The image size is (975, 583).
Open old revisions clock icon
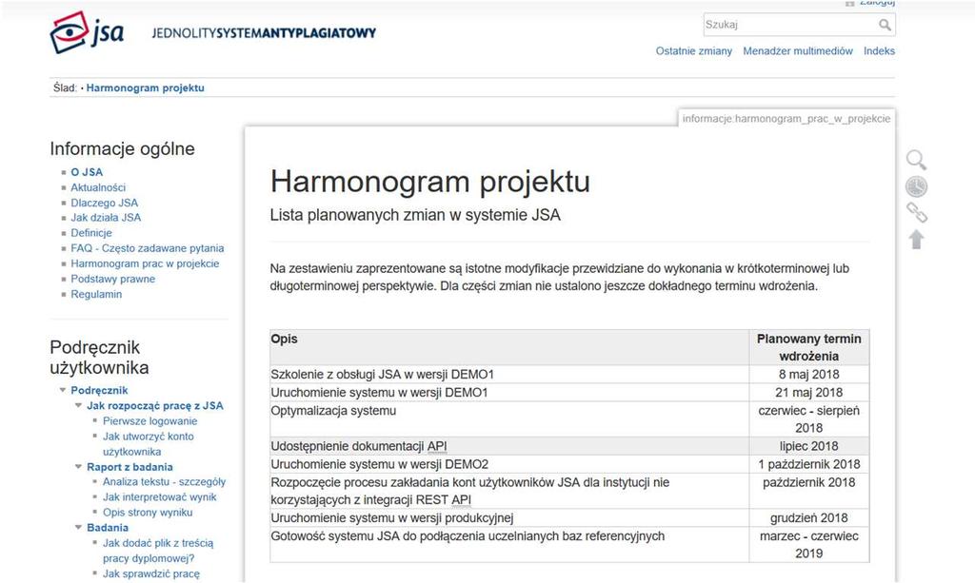[x=916, y=186]
